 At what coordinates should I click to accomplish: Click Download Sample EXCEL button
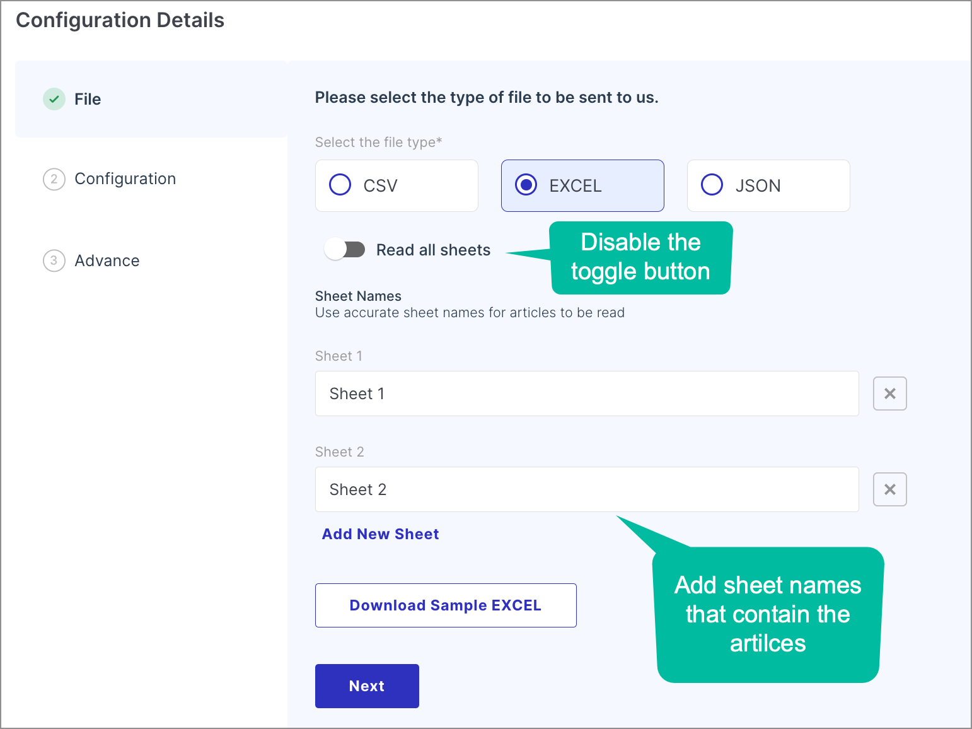446,605
